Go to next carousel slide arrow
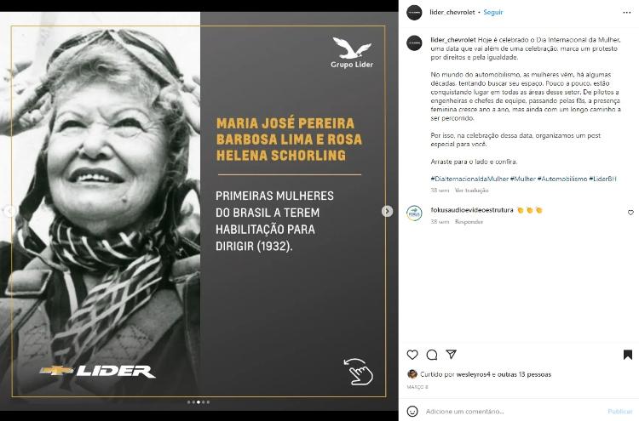 click(x=387, y=211)
